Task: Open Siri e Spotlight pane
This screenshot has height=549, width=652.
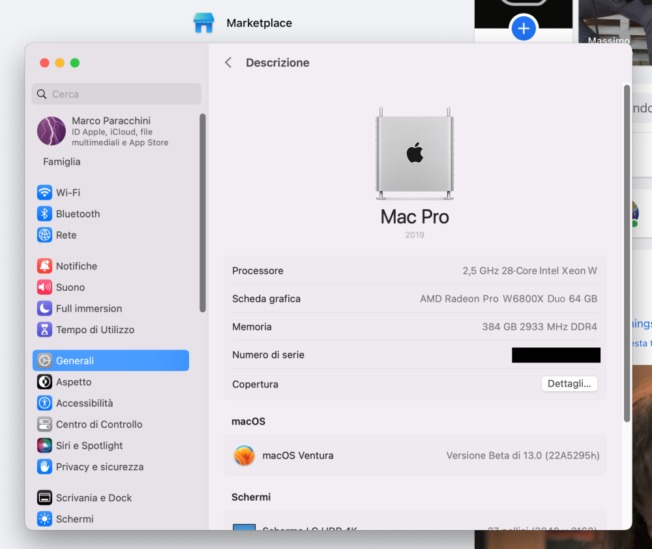Action: click(111, 445)
